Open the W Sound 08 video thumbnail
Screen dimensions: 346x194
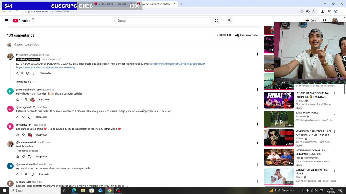[x=279, y=138]
